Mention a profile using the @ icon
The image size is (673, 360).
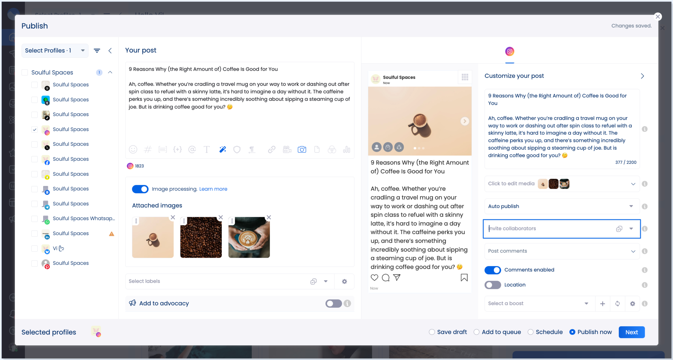pyautogui.click(x=192, y=150)
